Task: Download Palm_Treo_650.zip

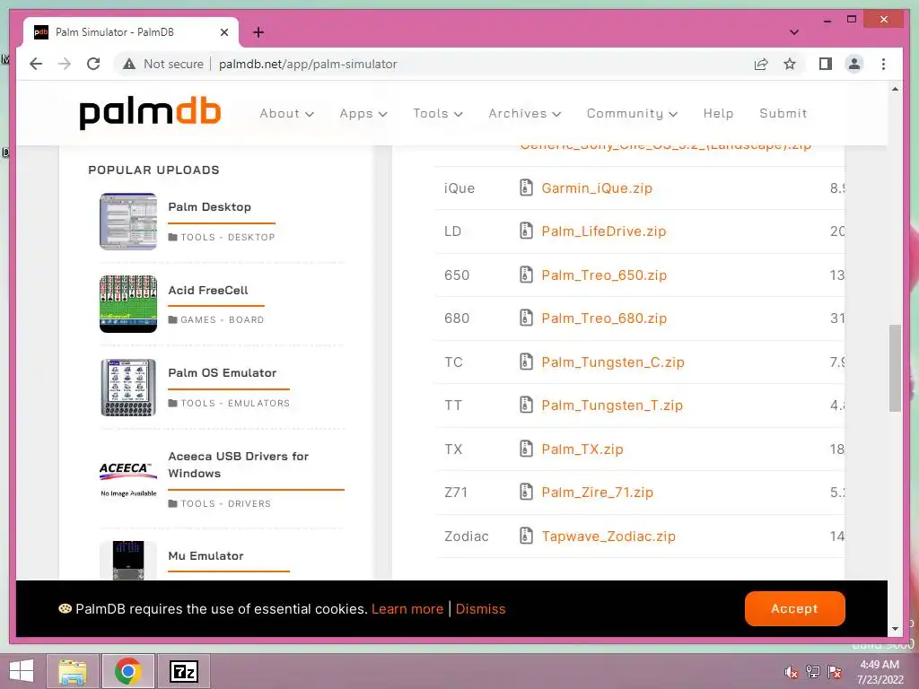Action: 604,275
